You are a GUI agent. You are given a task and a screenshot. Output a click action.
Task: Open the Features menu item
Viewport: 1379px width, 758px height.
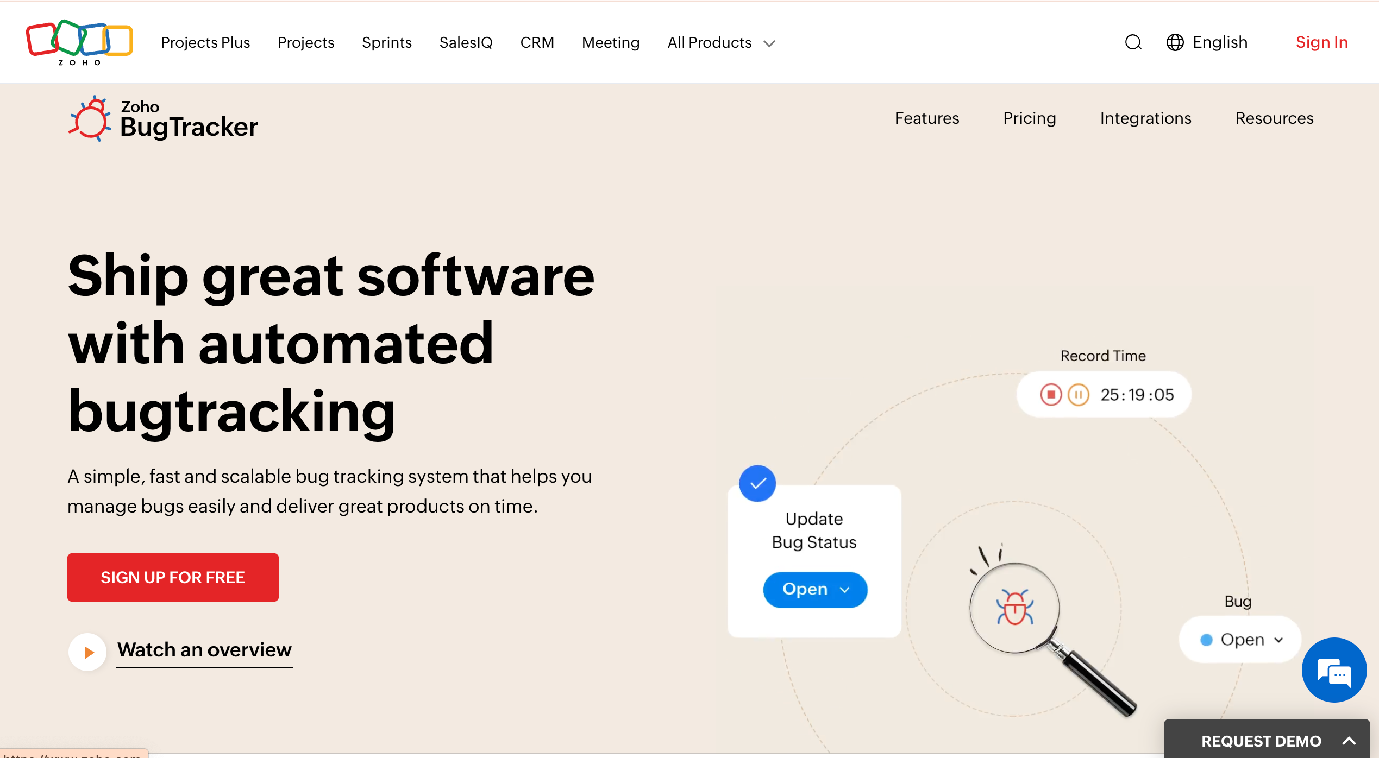[927, 118]
